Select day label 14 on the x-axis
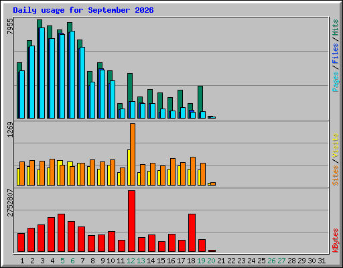Screen dimensions: 343x268 click(x=151, y=261)
